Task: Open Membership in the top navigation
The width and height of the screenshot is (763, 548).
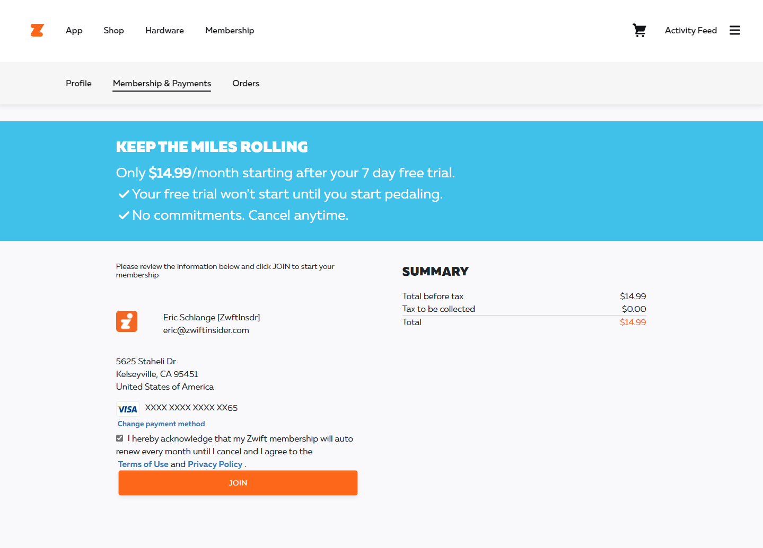Action: tap(230, 30)
